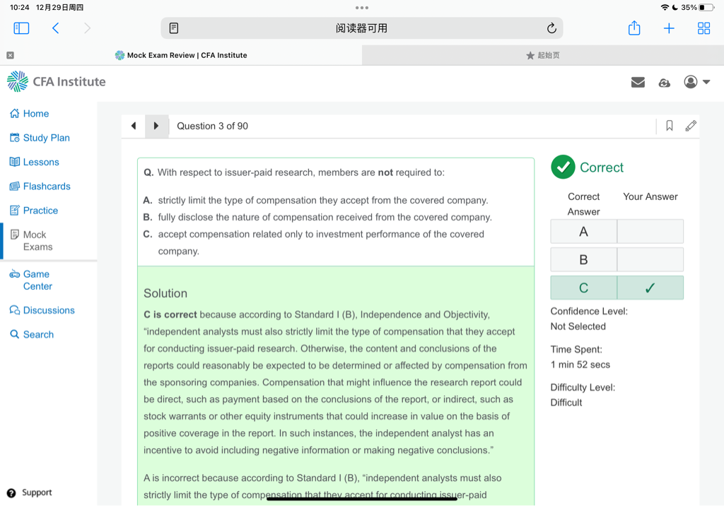724x506 pixels.
Task: Click the green Correct check icon
Action: coord(563,167)
